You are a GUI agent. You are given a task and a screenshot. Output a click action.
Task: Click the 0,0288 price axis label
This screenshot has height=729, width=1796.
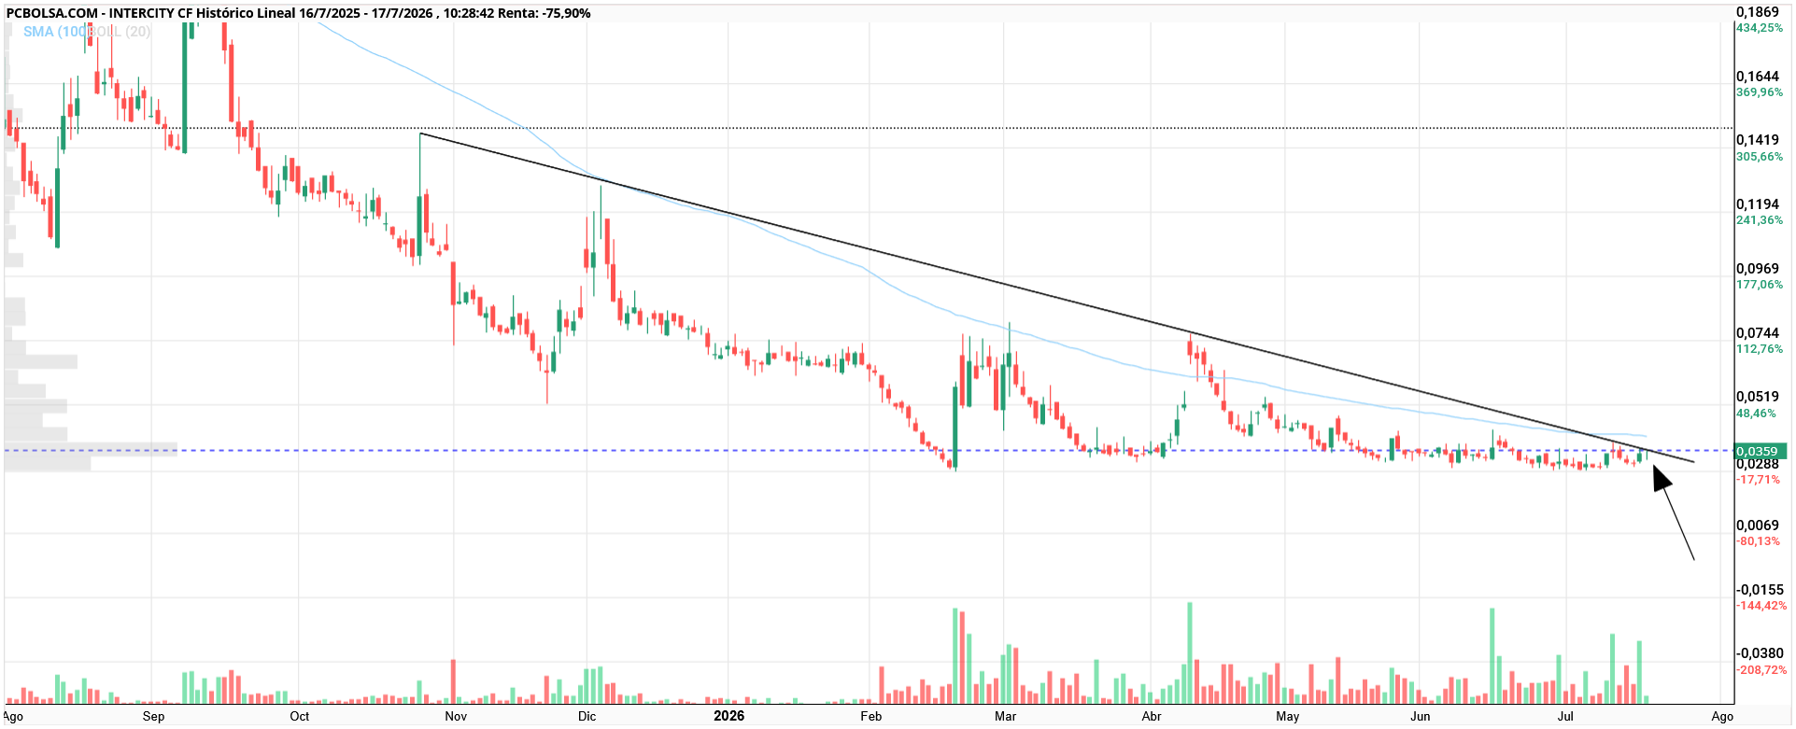click(x=1758, y=464)
